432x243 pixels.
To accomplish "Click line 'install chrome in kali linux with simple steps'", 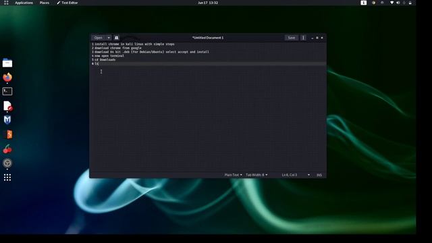I will [134, 44].
